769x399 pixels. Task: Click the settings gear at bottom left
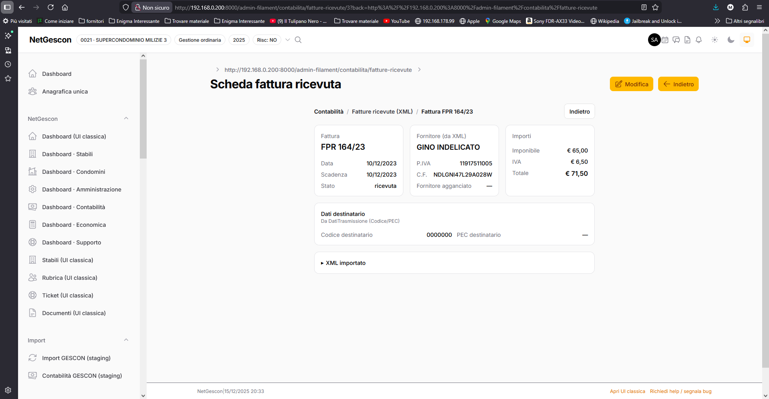click(8, 390)
